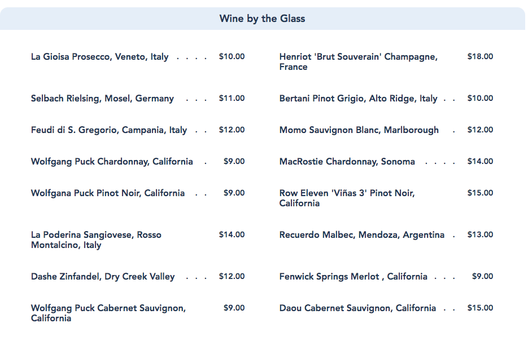The image size is (528, 341).
Task: Click the $14.00 MacRostie Chardonnay price
Action: [480, 162]
